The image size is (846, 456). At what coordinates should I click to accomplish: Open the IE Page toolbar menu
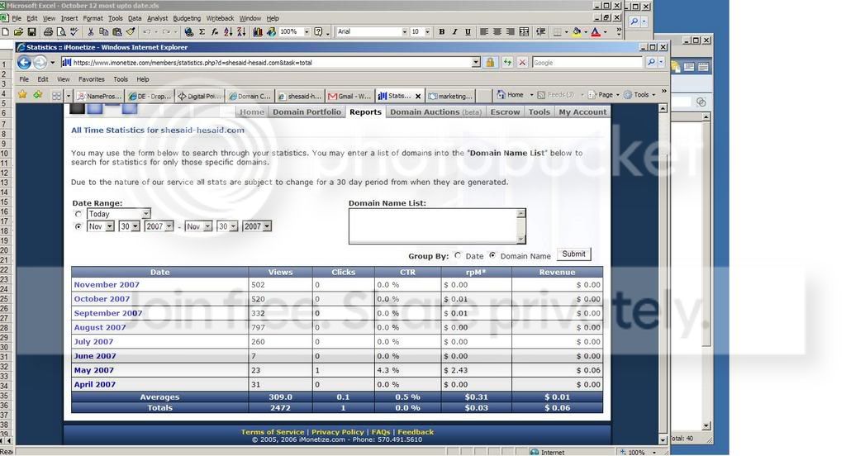[603, 95]
